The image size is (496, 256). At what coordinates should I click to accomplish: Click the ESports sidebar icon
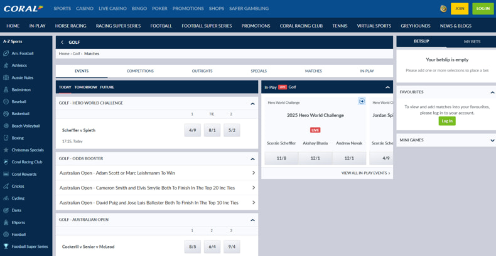[6, 223]
